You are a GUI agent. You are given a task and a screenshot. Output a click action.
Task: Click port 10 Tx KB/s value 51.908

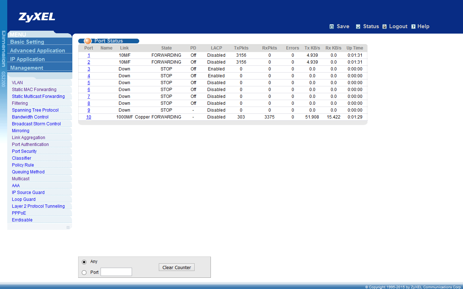(x=312, y=117)
